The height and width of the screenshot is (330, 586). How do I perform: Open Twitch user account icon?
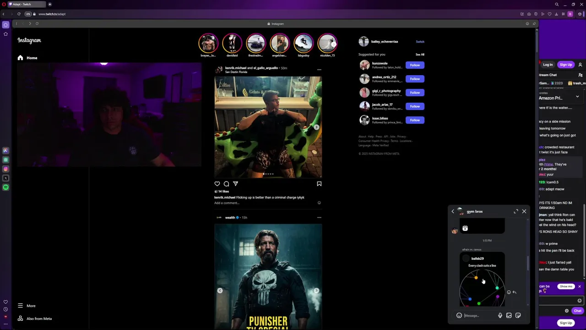580,65
